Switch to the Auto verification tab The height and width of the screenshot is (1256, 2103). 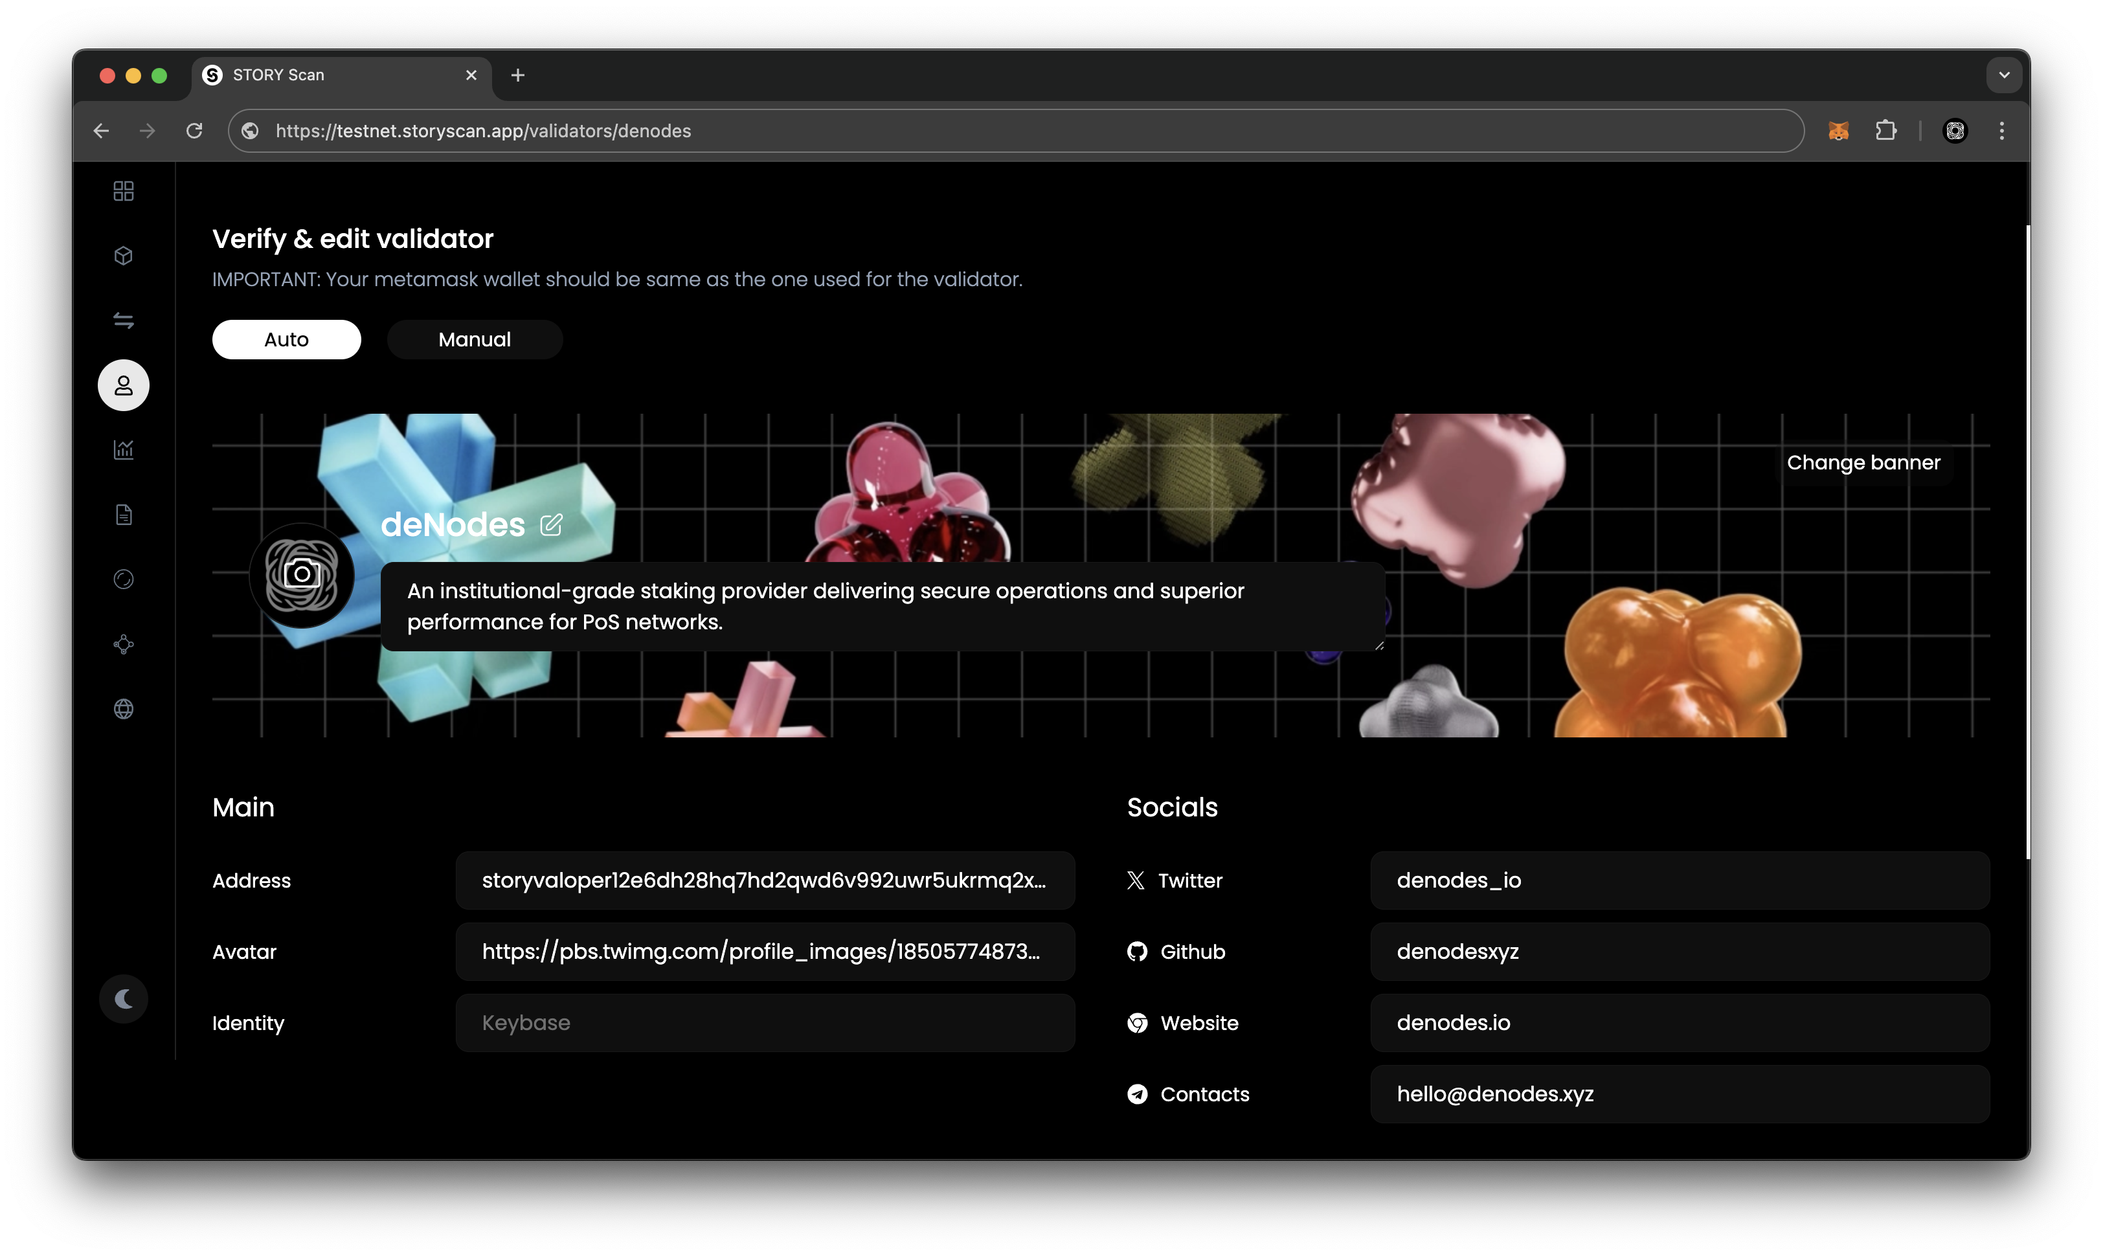287,339
